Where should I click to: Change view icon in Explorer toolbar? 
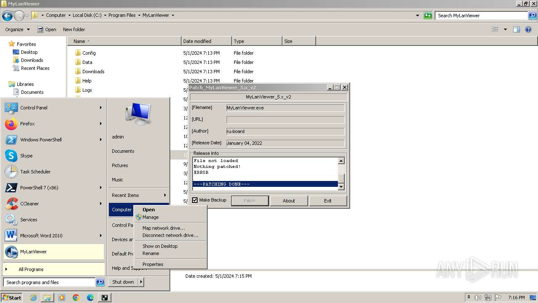click(x=495, y=29)
